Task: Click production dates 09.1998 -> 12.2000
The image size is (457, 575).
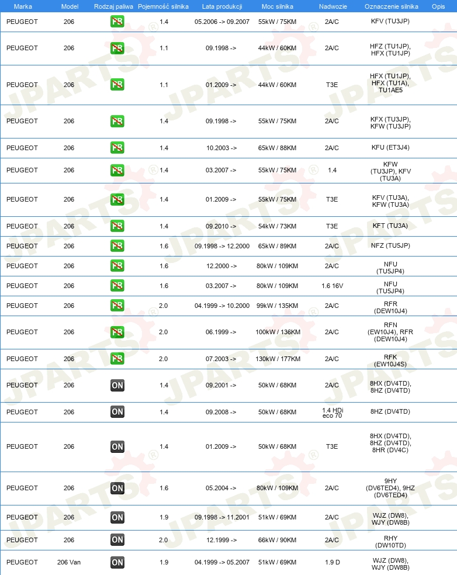Action: (222, 246)
